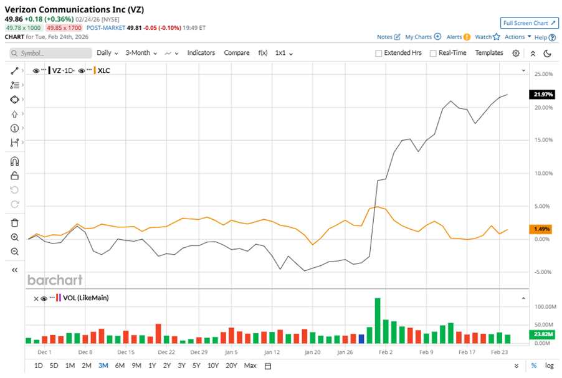Select the numbered annotation tool
Viewport: 562px width, 378px height.
tap(14, 128)
